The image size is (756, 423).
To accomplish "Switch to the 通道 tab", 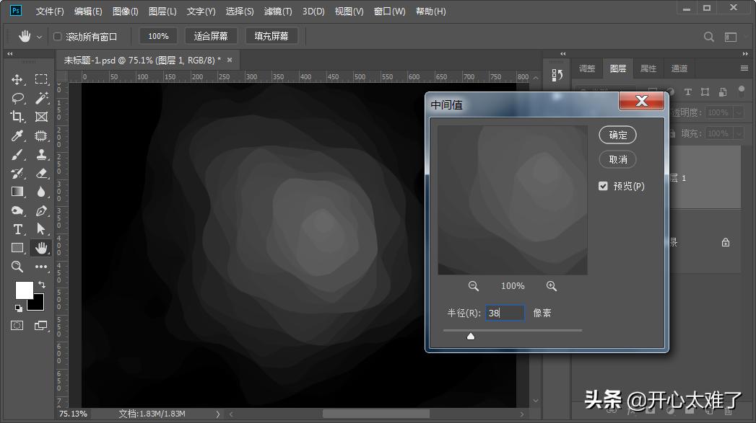I will (679, 68).
